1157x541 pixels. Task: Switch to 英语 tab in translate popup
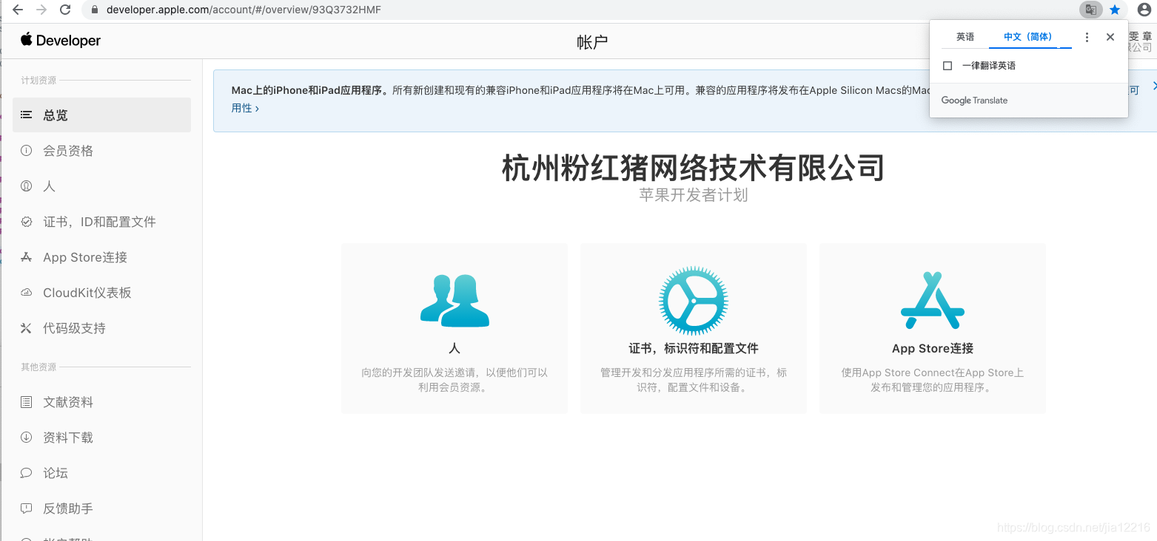965,37
